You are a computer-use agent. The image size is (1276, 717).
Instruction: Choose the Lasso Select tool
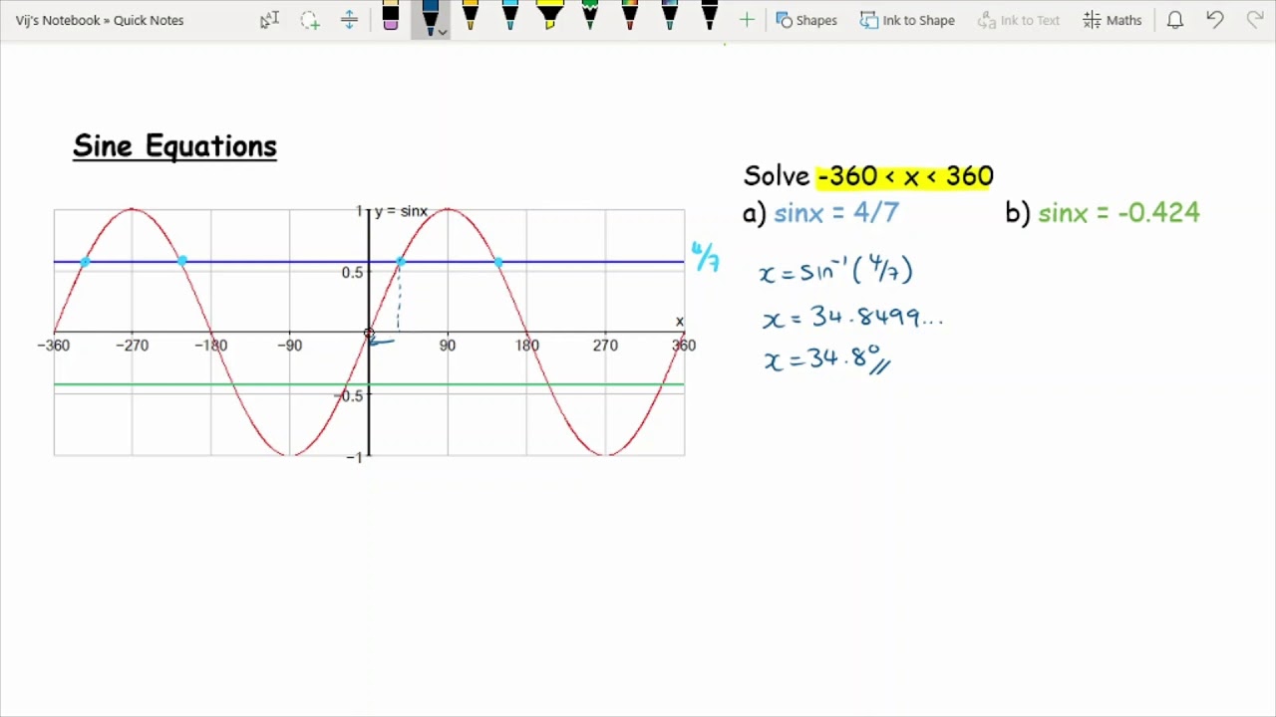(x=310, y=20)
